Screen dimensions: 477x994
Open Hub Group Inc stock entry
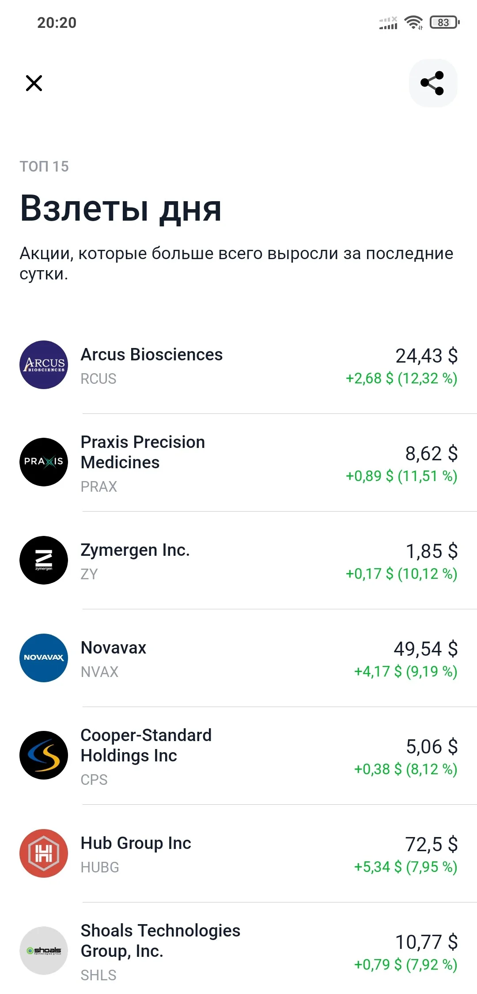(238, 853)
